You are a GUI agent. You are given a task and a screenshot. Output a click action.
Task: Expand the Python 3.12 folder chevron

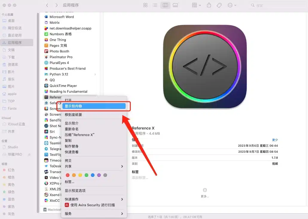pos(95,74)
